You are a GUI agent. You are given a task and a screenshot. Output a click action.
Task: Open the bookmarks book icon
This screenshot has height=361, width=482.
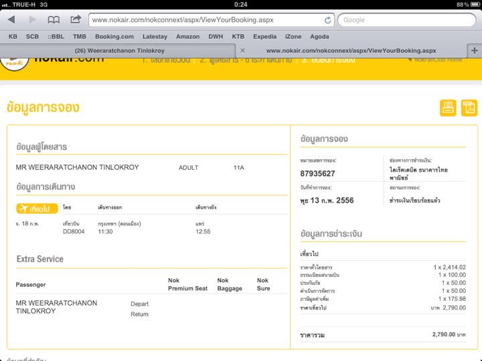tap(54, 20)
